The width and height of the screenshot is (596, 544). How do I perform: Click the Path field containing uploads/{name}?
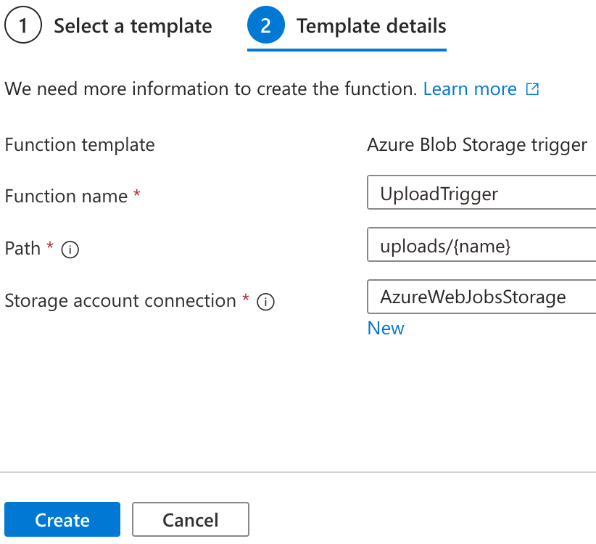[x=481, y=247]
